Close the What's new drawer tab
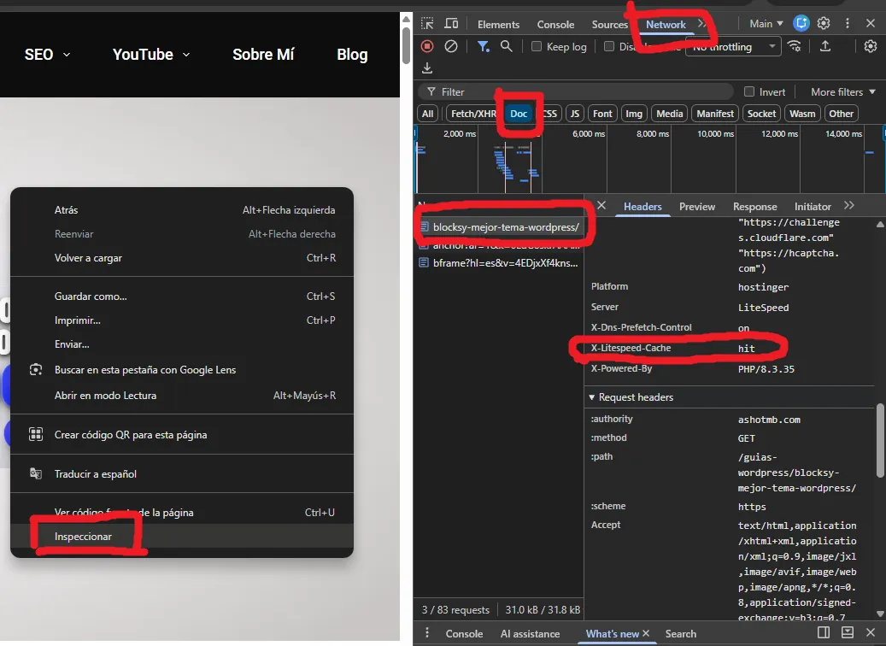Image resolution: width=886 pixels, height=646 pixels. pos(646,633)
